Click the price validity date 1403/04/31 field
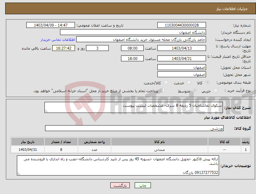This screenshot has width=256, height=194. 182,58
